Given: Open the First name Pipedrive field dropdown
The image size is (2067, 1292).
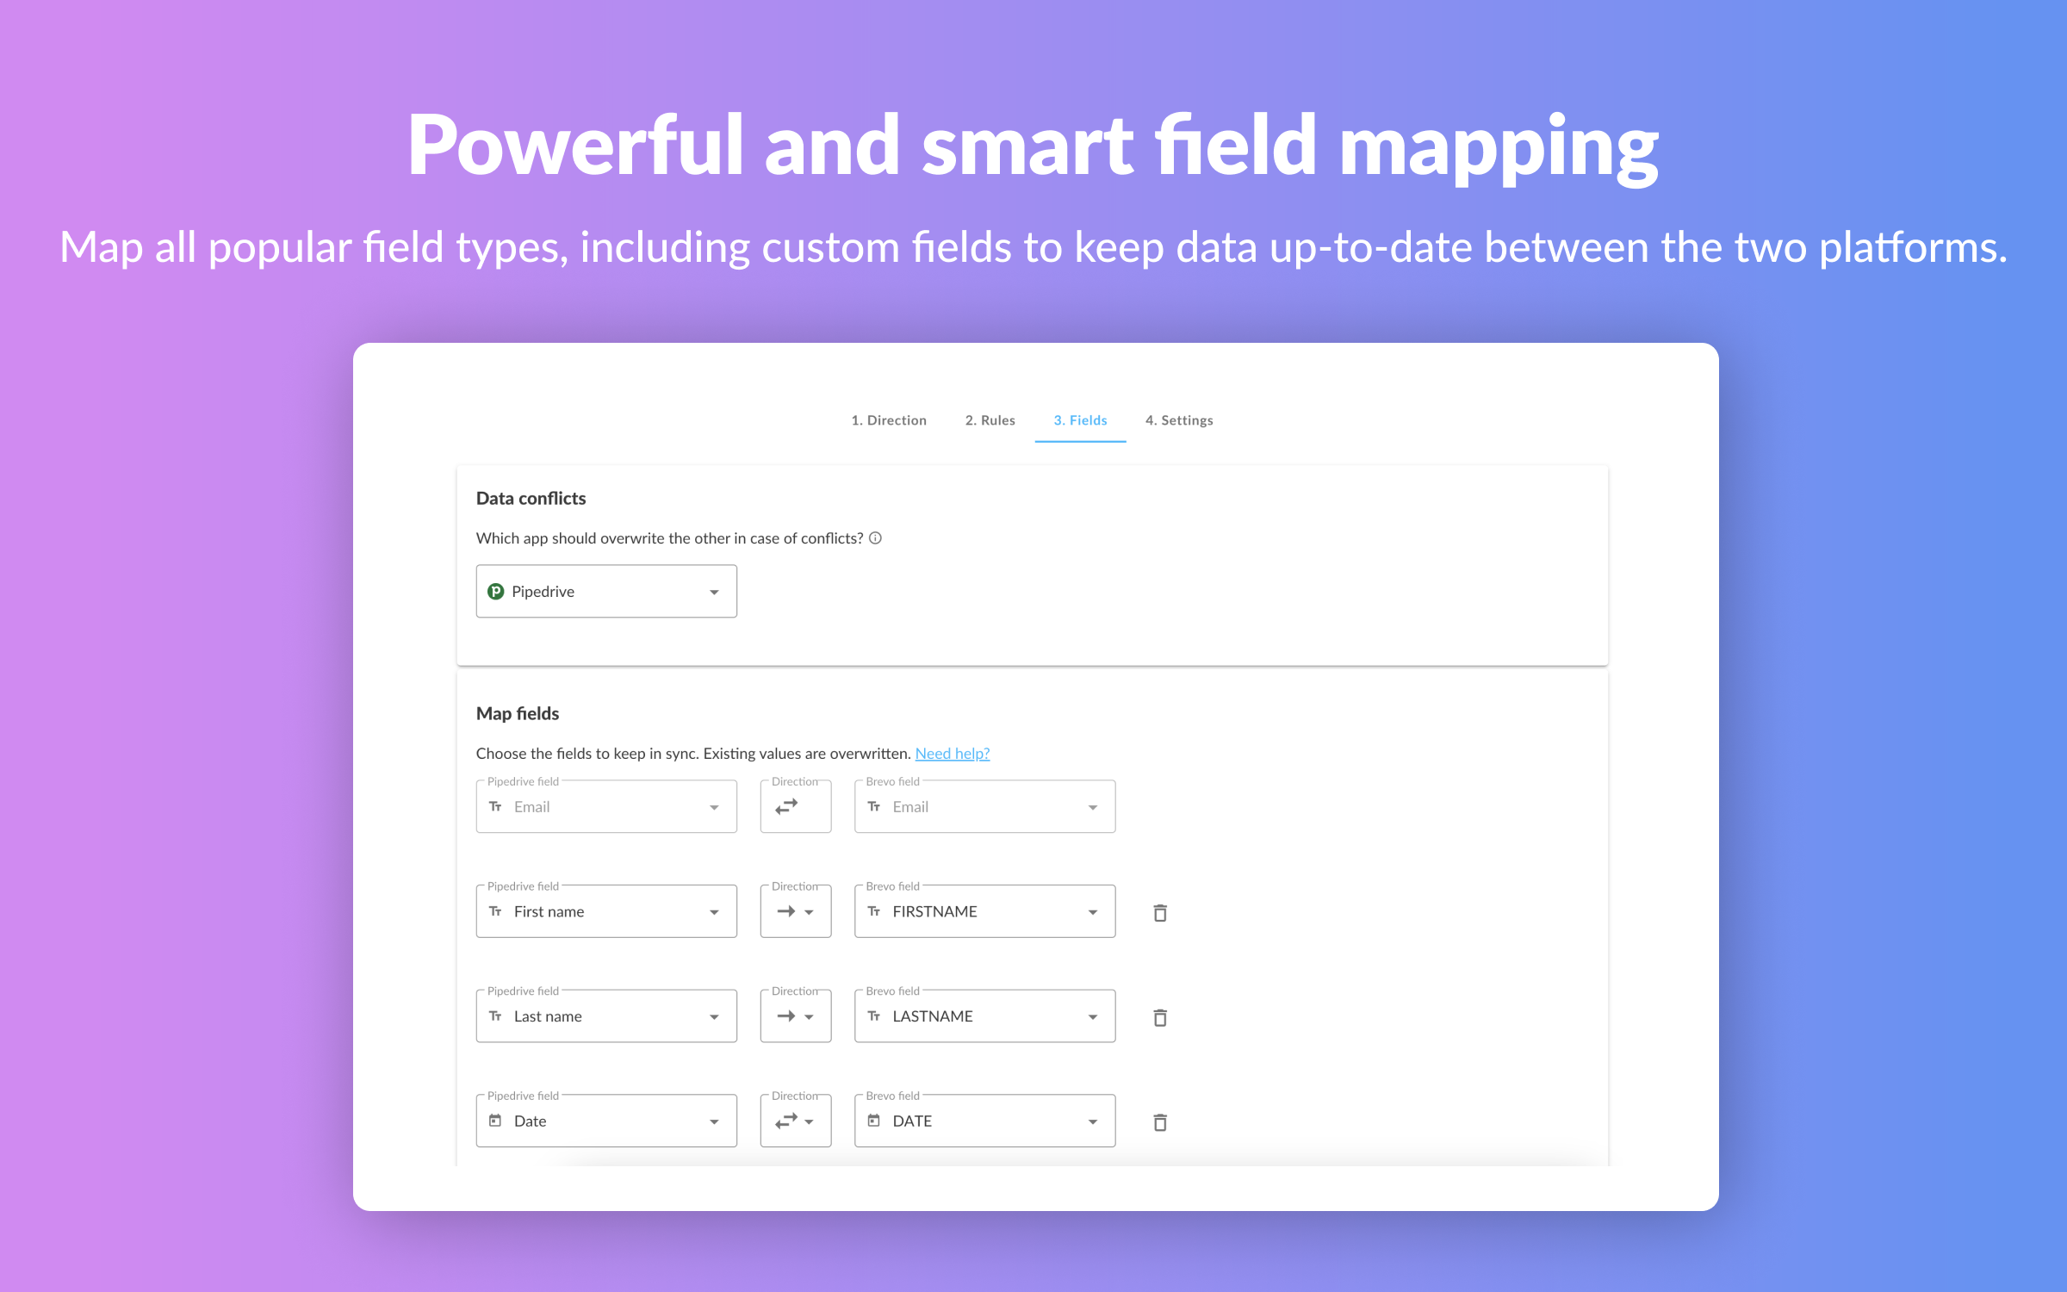Looking at the screenshot, I should pos(606,911).
